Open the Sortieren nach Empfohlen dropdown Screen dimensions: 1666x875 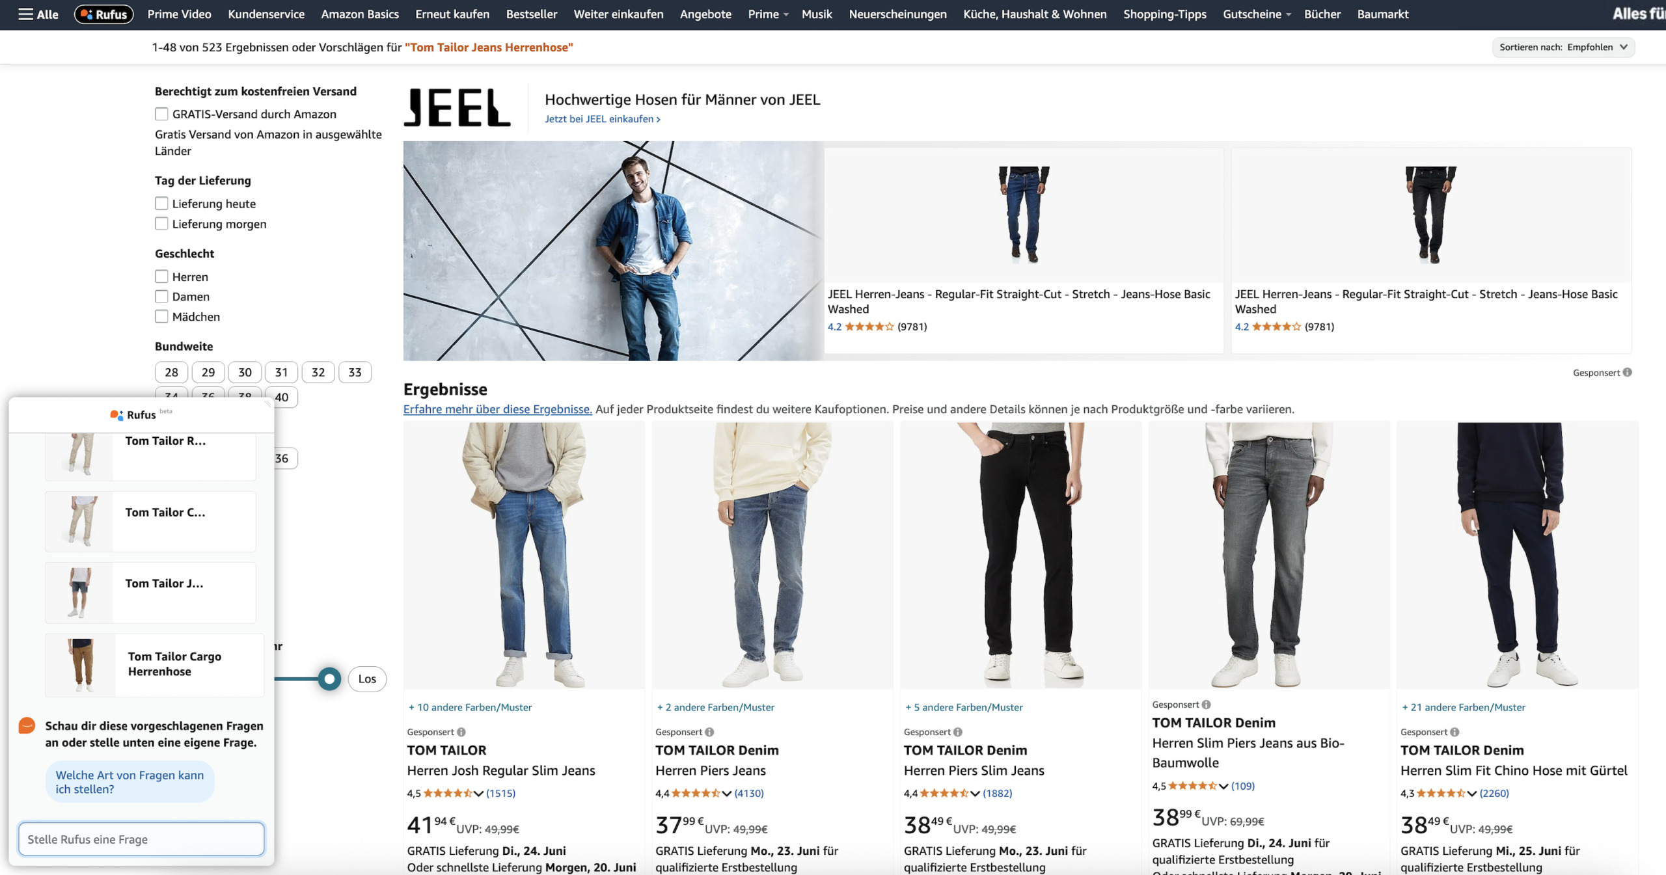(x=1563, y=47)
